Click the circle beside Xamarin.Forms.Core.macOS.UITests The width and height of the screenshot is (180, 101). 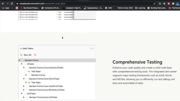[x=27, y=86]
